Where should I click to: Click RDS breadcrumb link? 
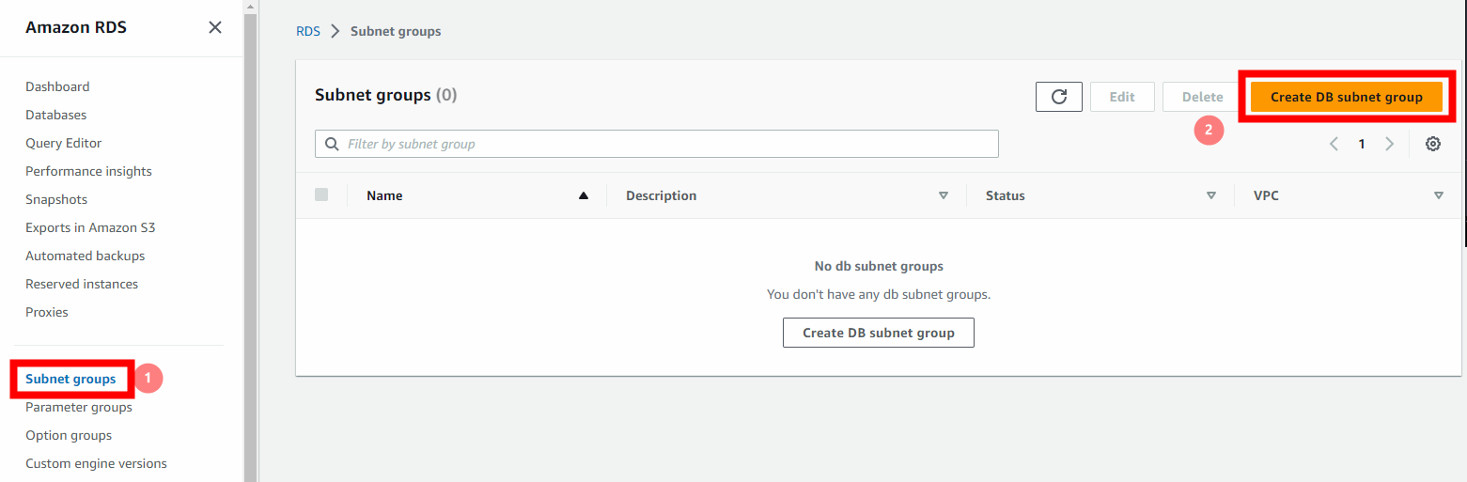click(x=308, y=31)
